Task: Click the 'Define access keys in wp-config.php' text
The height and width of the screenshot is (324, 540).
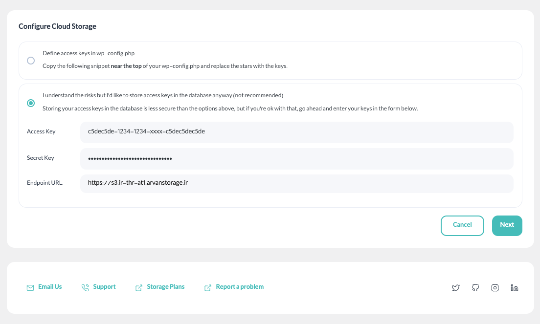Action: click(x=89, y=53)
